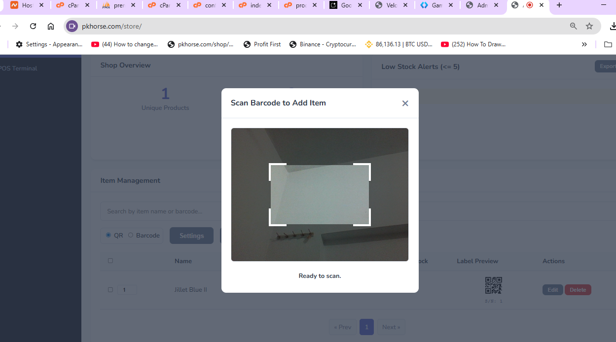
Task: Click the camera indicator icon in address bar
Action: (72, 26)
